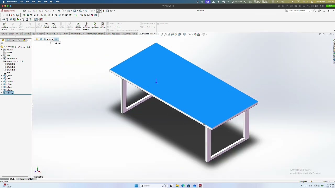335x188 pixels.
Task: Click Remove Balloons
Action: coord(46,26)
